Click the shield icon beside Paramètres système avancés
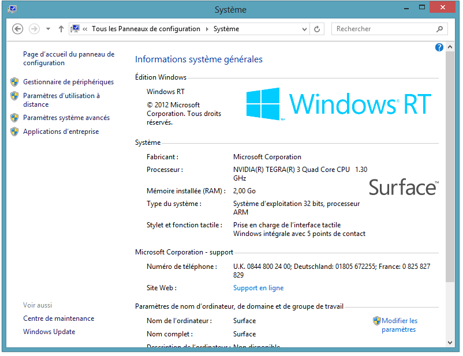The width and height of the screenshot is (463, 356). pos(14,118)
